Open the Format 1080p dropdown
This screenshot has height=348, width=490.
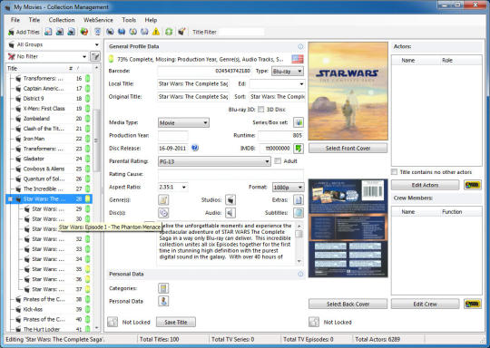[288, 188]
